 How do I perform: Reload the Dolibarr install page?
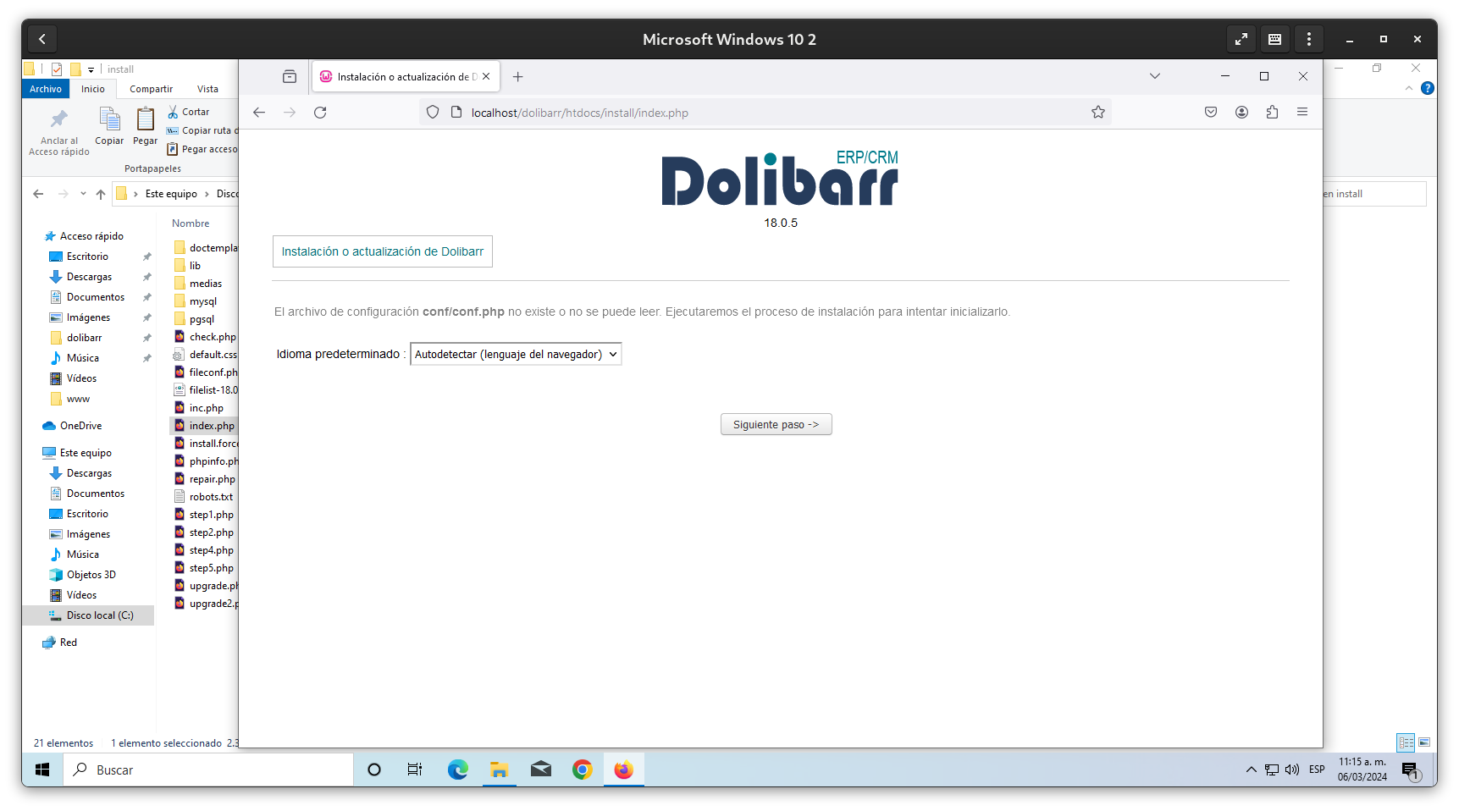[x=320, y=113]
